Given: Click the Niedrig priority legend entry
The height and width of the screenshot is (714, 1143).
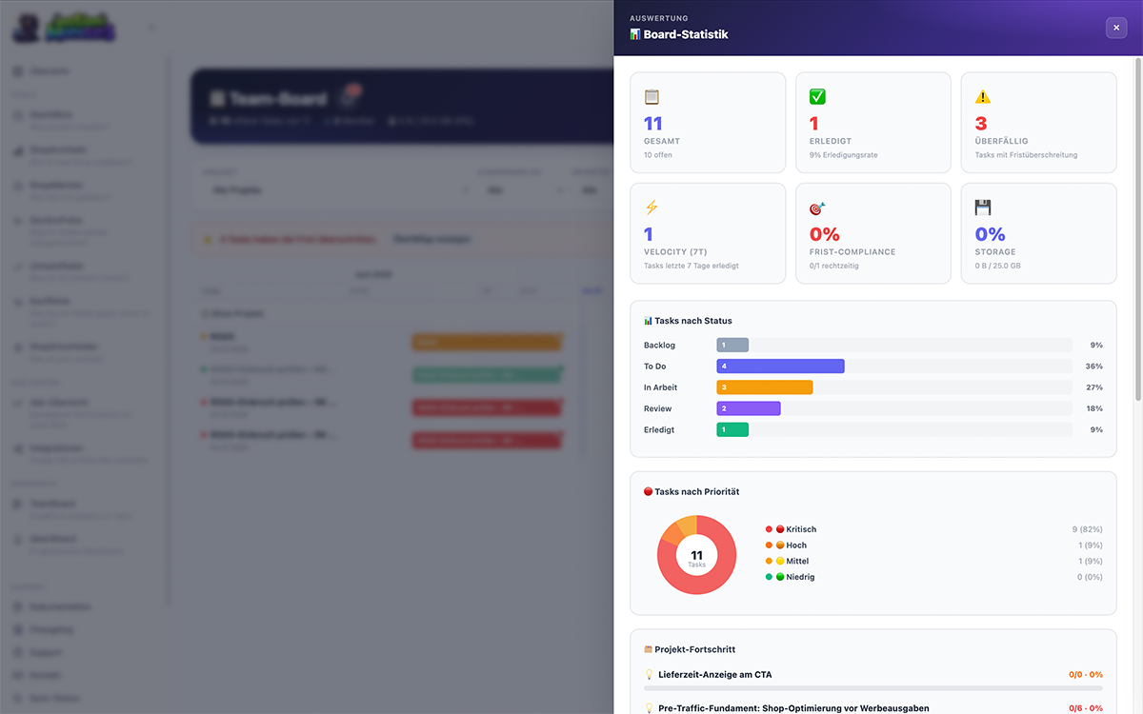Looking at the screenshot, I should (x=791, y=577).
